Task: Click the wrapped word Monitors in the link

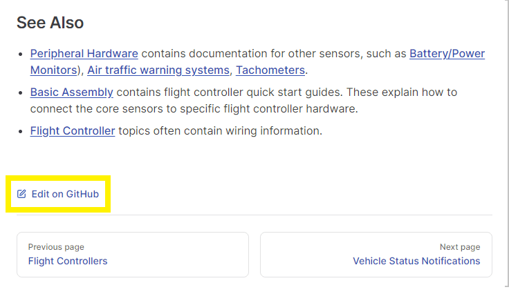Action: tap(53, 70)
